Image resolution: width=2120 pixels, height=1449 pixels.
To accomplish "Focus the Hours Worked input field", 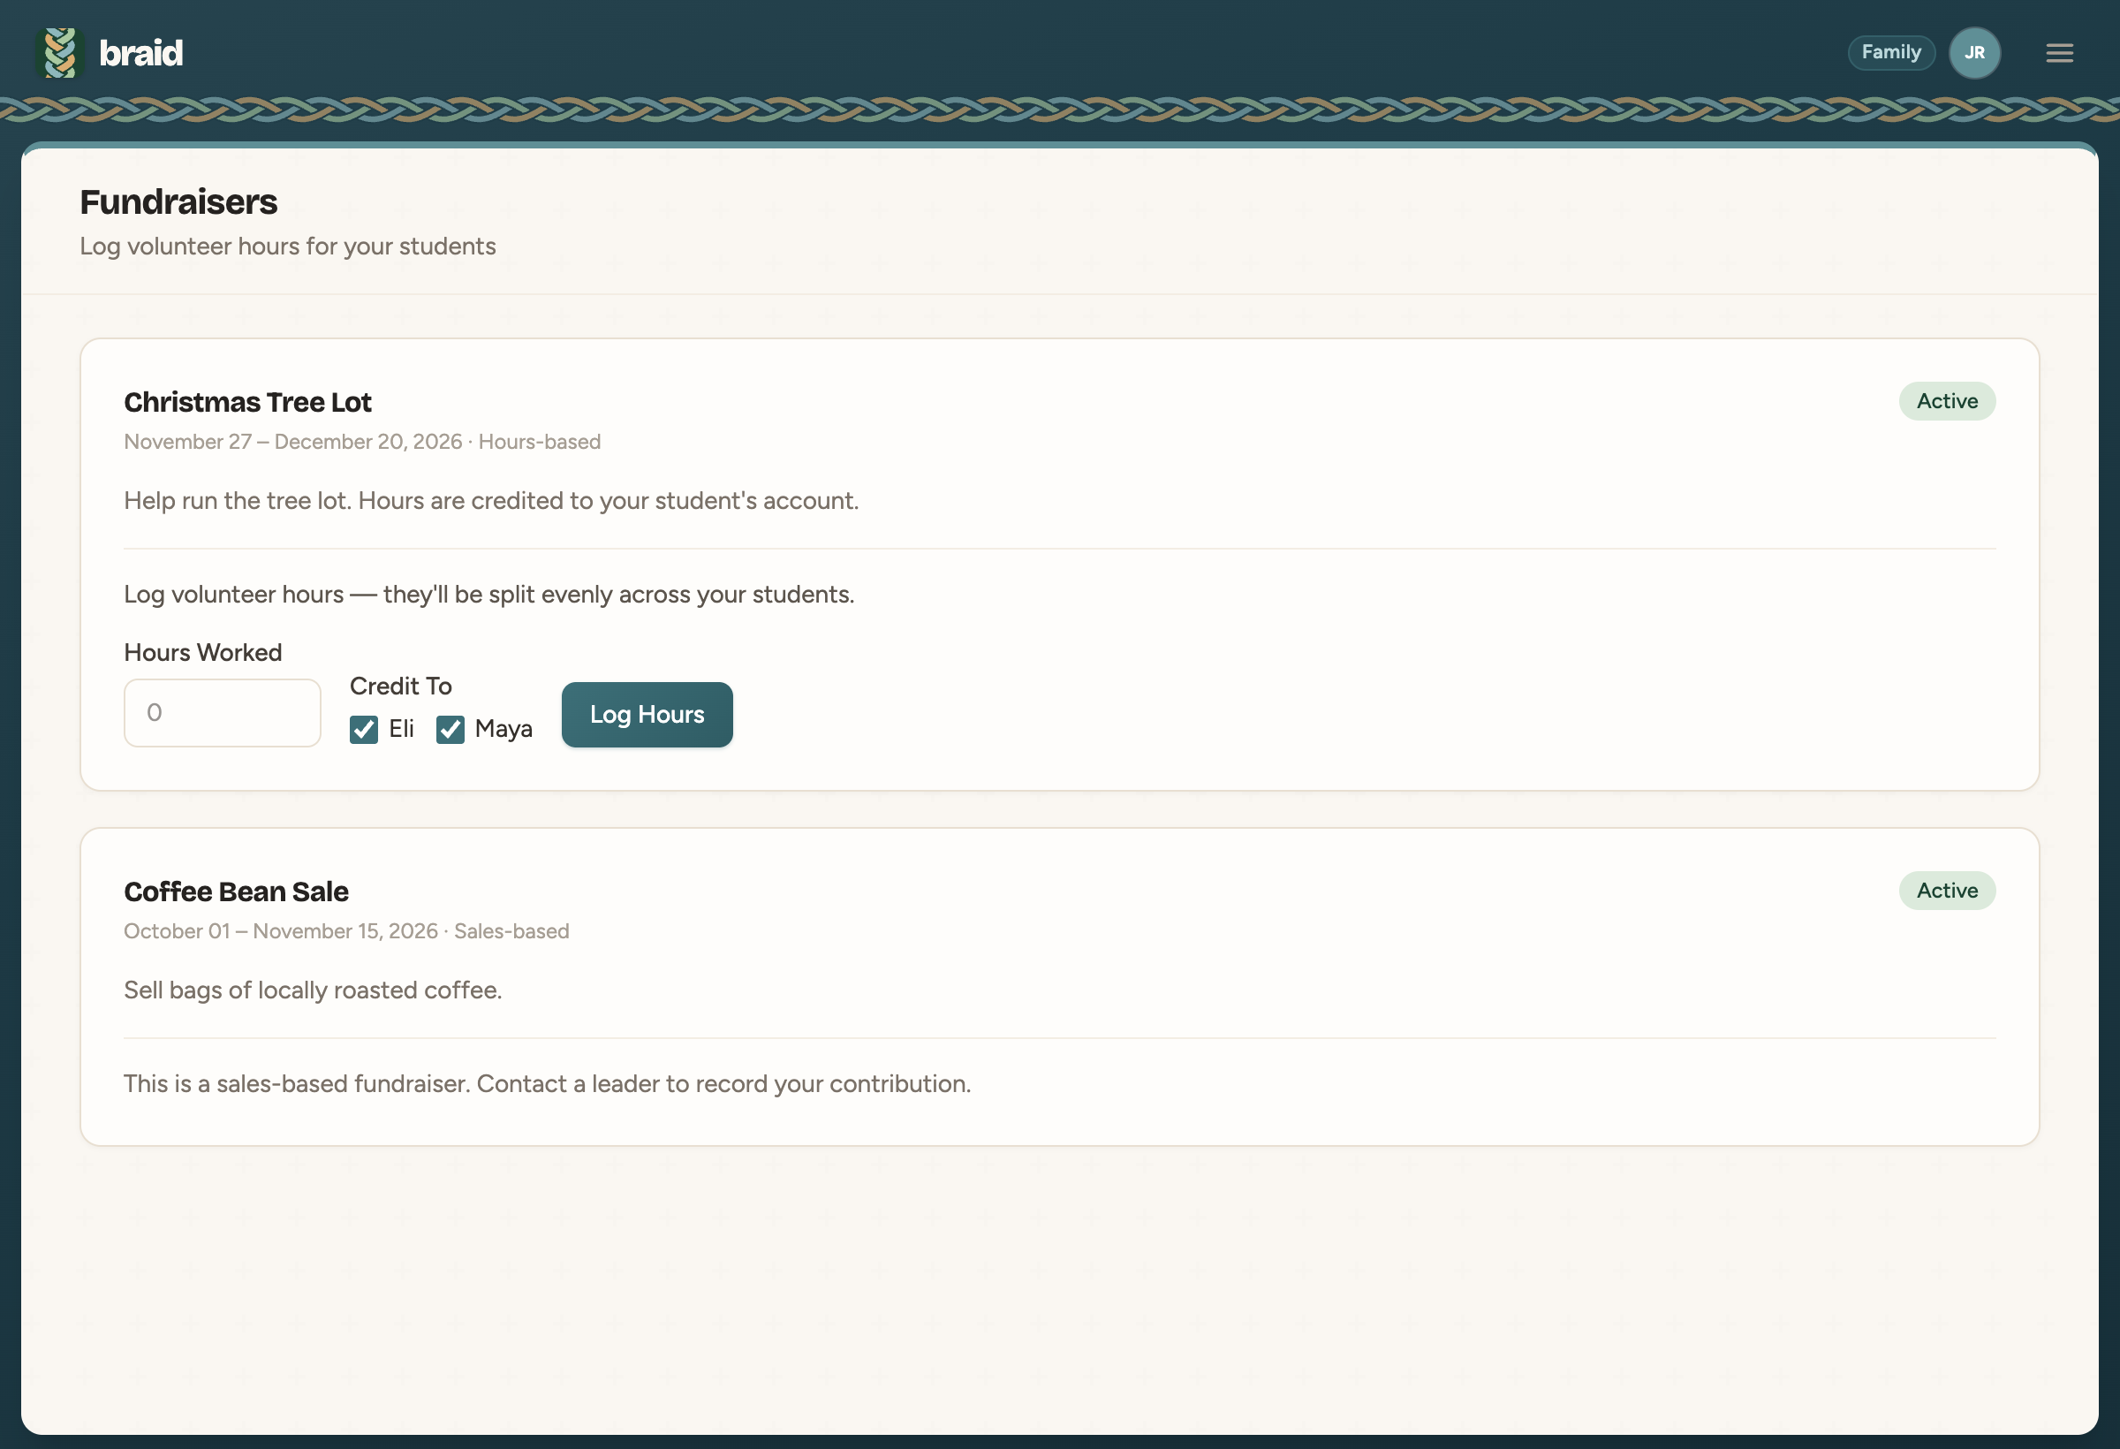I will pos(222,713).
